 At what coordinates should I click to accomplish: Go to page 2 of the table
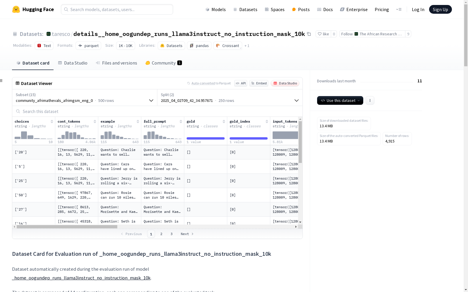click(161, 234)
